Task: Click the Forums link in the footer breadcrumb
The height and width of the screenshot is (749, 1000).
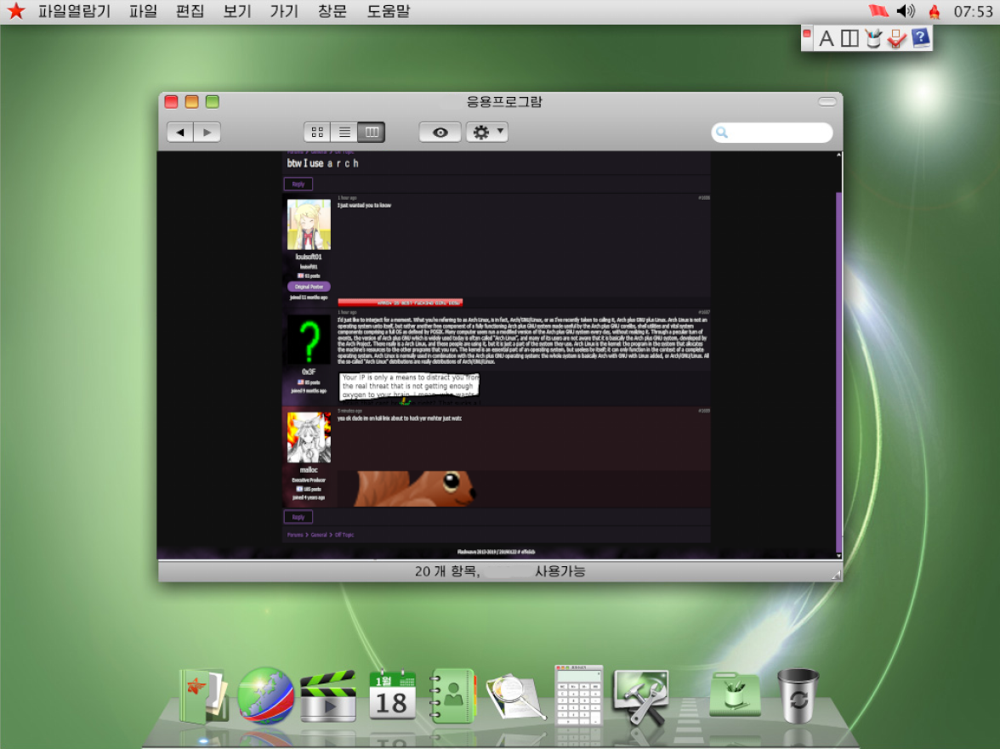Action: [295, 535]
